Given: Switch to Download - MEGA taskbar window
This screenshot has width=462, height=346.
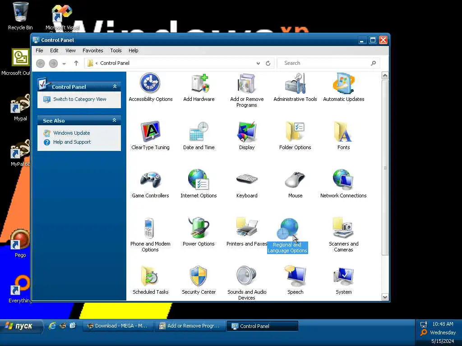Looking at the screenshot, I should 118,326.
